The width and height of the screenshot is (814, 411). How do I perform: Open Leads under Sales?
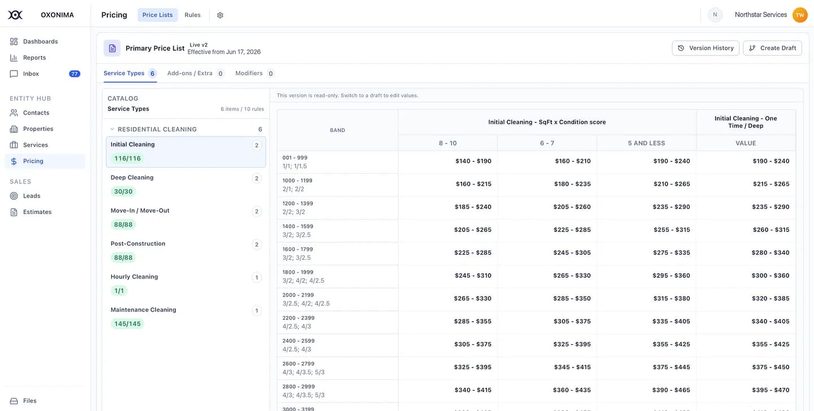(x=45, y=196)
